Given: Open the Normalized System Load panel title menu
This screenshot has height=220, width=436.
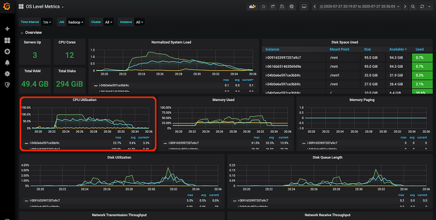Looking at the screenshot, I should pyautogui.click(x=171, y=43).
